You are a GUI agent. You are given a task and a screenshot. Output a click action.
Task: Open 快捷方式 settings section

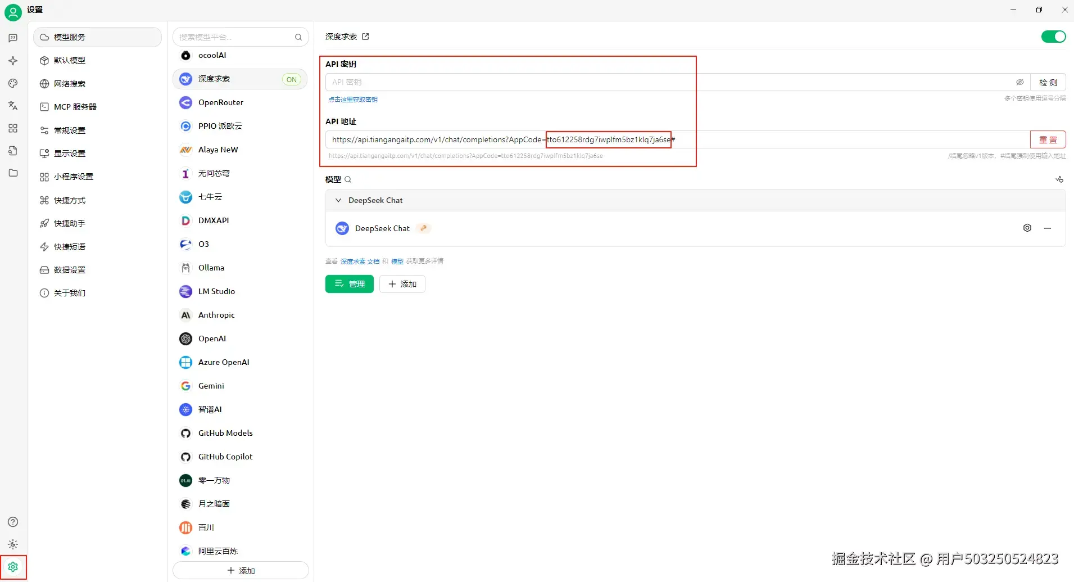pyautogui.click(x=98, y=200)
